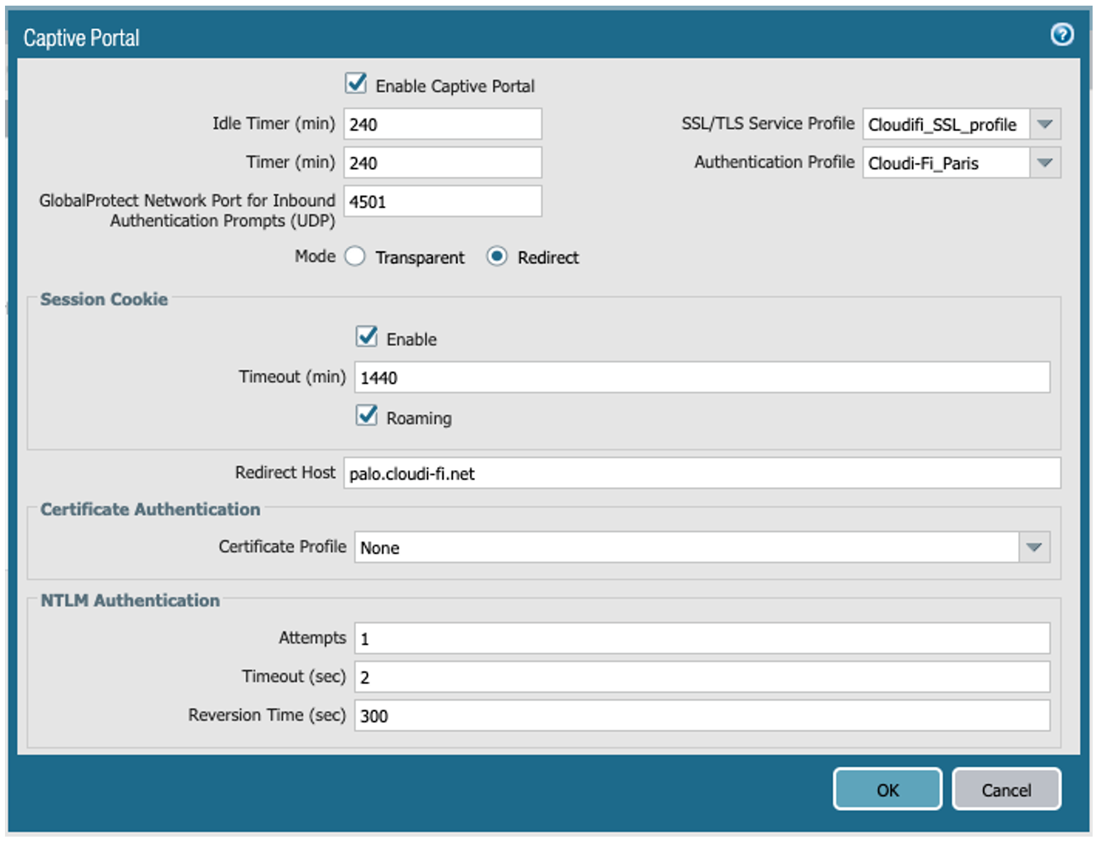Click the Timer (min) field
Screen dimensions: 1097x841
(442, 162)
